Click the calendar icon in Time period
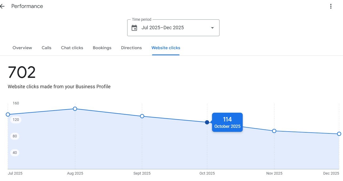This screenshot has height=181, width=343. (x=134, y=28)
